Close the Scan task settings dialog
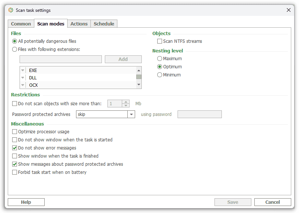The width and height of the screenshot is (299, 213). tap(289, 10)
